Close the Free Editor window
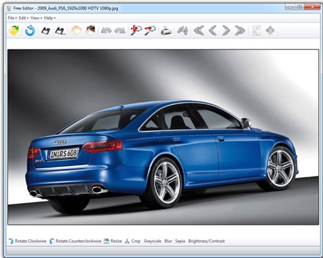The image size is (323, 258). (312, 7)
